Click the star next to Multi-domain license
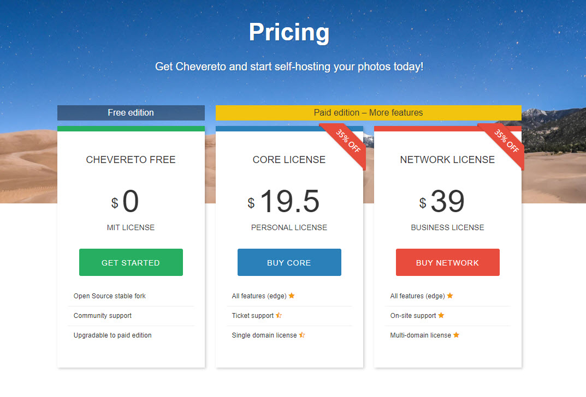586x397 pixels. pyautogui.click(x=456, y=335)
